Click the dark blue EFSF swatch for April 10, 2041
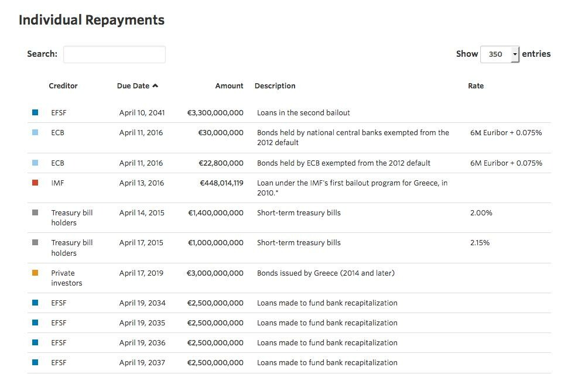 click(x=35, y=112)
